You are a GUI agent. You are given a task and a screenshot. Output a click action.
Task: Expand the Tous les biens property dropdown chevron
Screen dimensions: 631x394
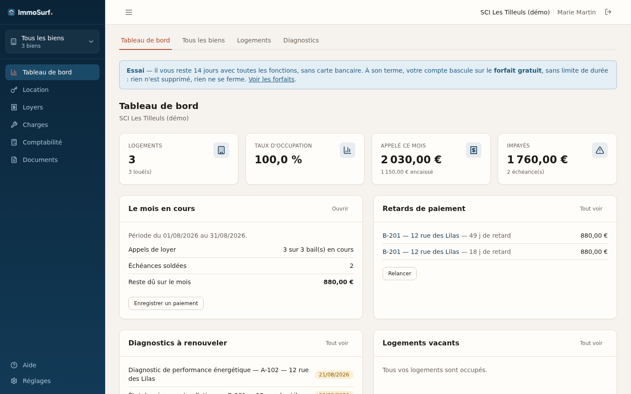click(x=91, y=42)
